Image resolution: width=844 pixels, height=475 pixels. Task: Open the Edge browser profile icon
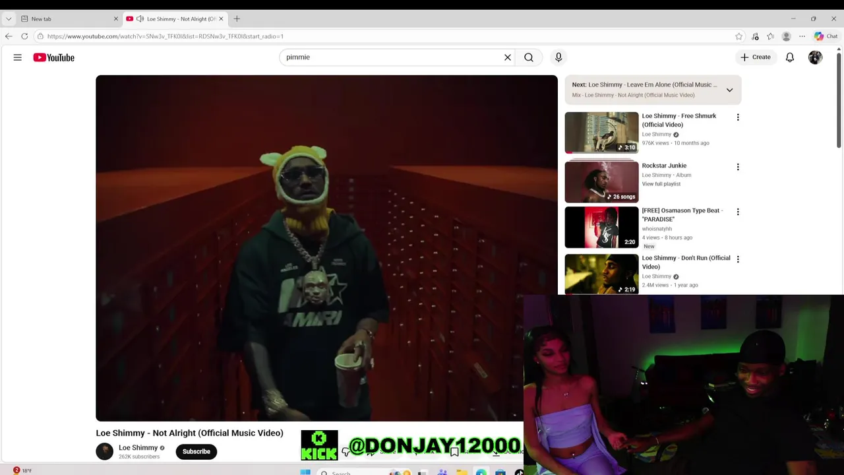click(x=786, y=36)
